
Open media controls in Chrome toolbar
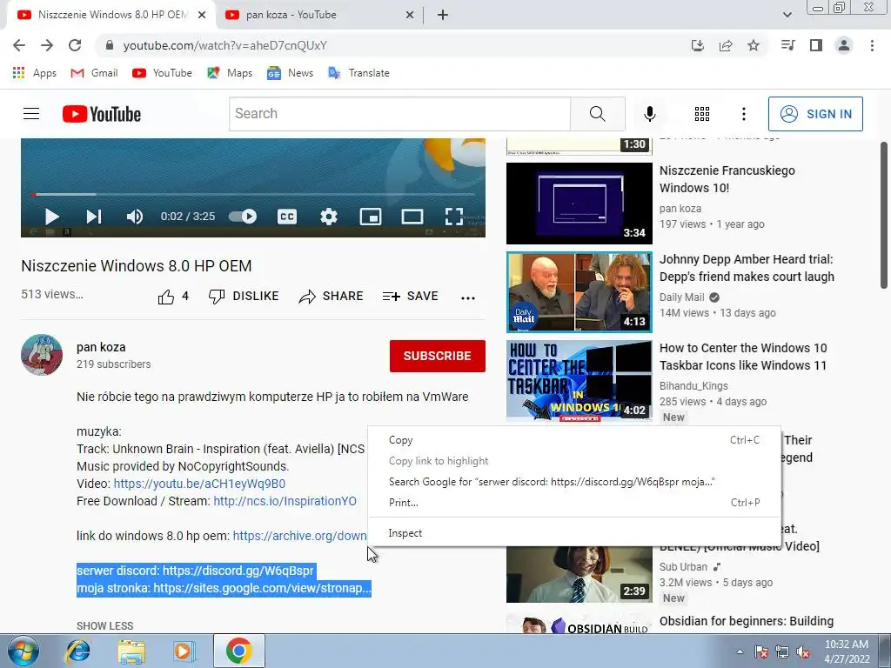[x=787, y=45]
